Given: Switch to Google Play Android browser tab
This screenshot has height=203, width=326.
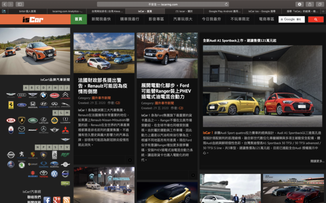Looking at the screenshot, I should click(224, 11).
